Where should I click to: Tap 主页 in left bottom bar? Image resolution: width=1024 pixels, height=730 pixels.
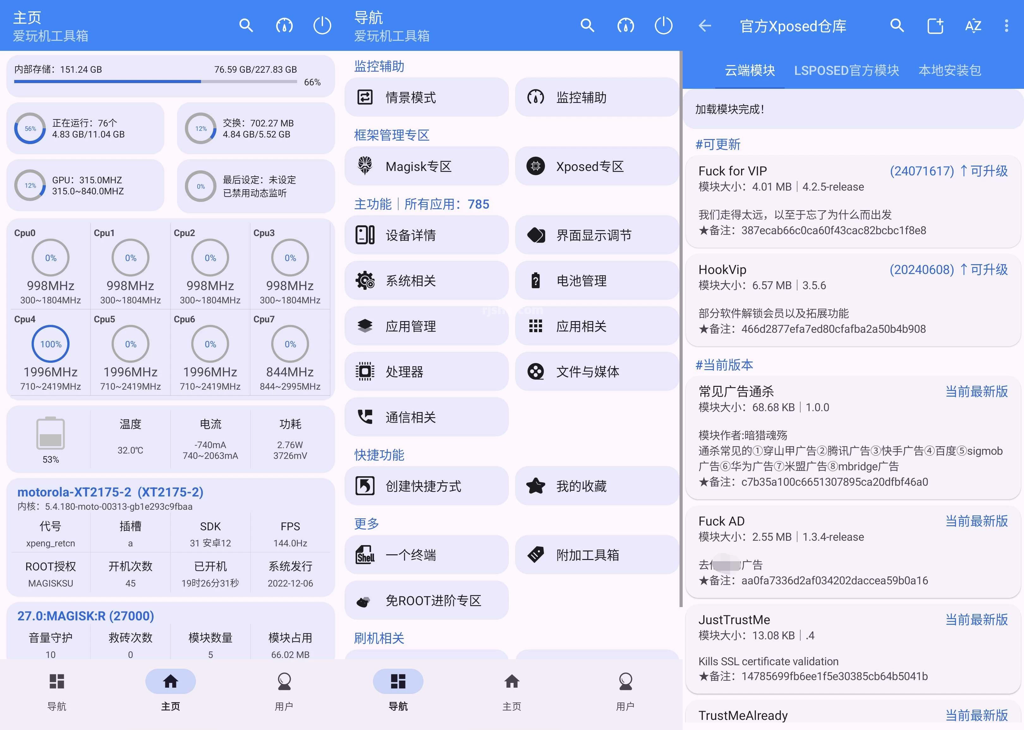[170, 692]
